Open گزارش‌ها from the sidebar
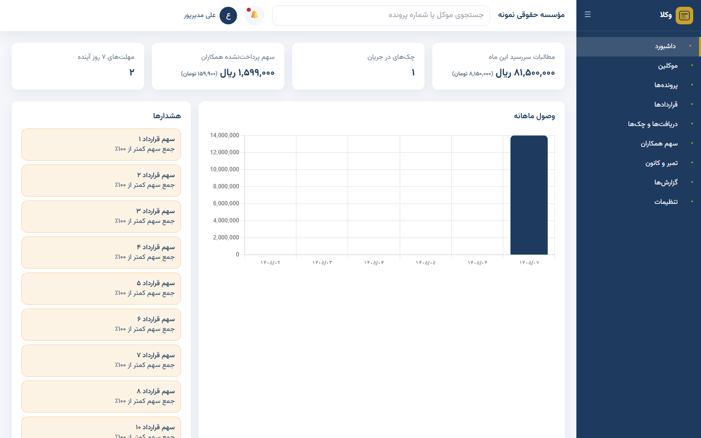 coord(639,182)
